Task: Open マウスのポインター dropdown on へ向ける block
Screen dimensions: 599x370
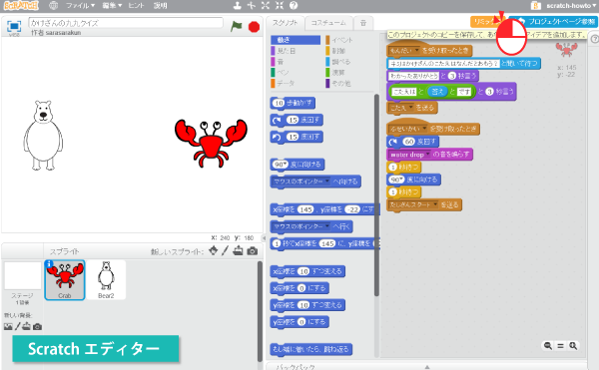Action: [x=327, y=182]
